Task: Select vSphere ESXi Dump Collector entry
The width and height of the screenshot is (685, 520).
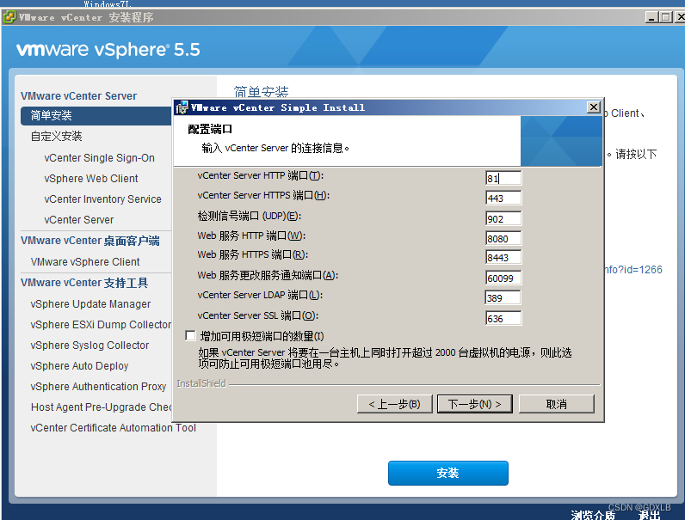Action: point(101,325)
